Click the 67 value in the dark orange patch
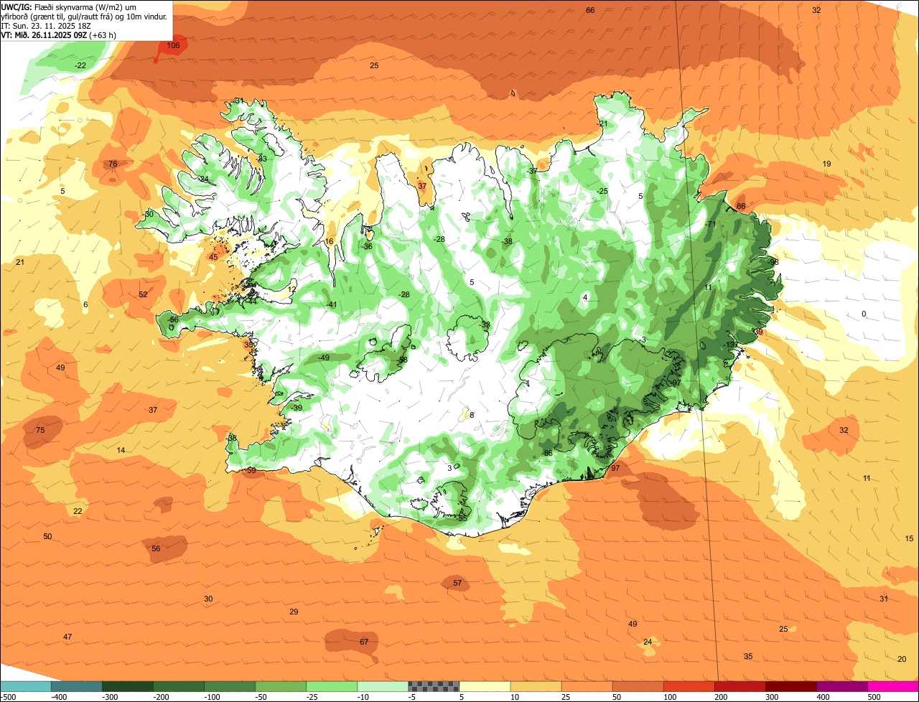The height and width of the screenshot is (702, 919). point(364,641)
